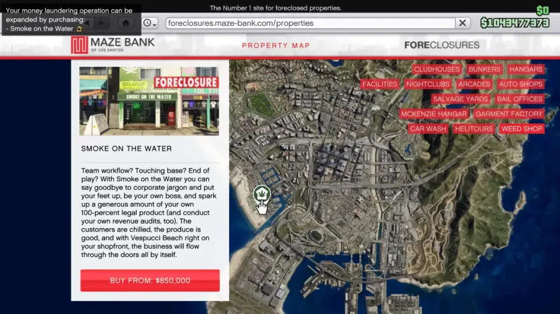The image size is (560, 314).
Task: Filter map by Bail Offices
Action: coord(520,99)
